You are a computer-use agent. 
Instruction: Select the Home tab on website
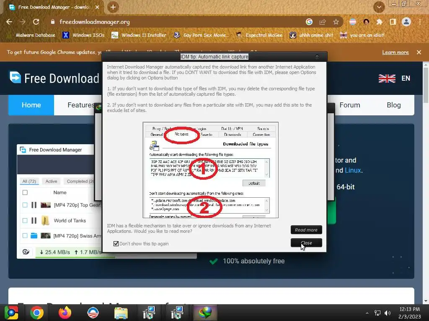tap(31, 105)
